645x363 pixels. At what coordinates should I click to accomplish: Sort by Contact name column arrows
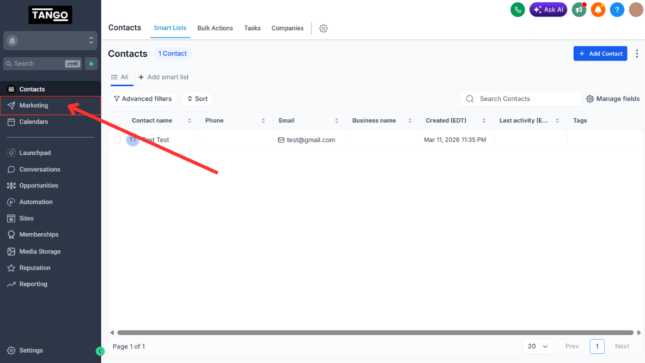(x=189, y=120)
